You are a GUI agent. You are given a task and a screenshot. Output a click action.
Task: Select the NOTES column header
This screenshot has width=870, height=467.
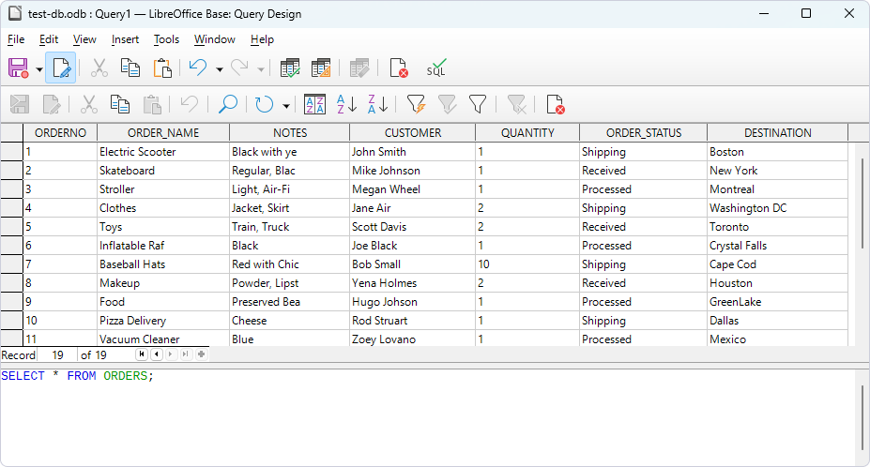click(x=290, y=133)
